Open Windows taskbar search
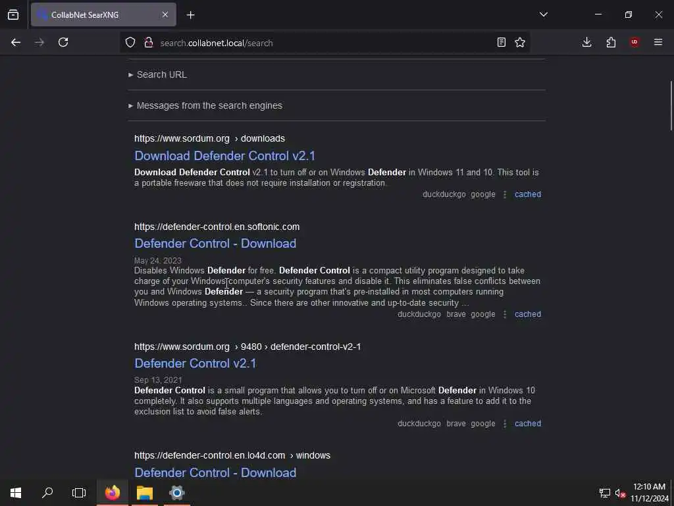Image resolution: width=674 pixels, height=506 pixels. click(47, 493)
